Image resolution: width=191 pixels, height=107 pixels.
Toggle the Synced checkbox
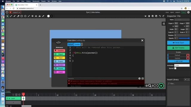click(175, 68)
